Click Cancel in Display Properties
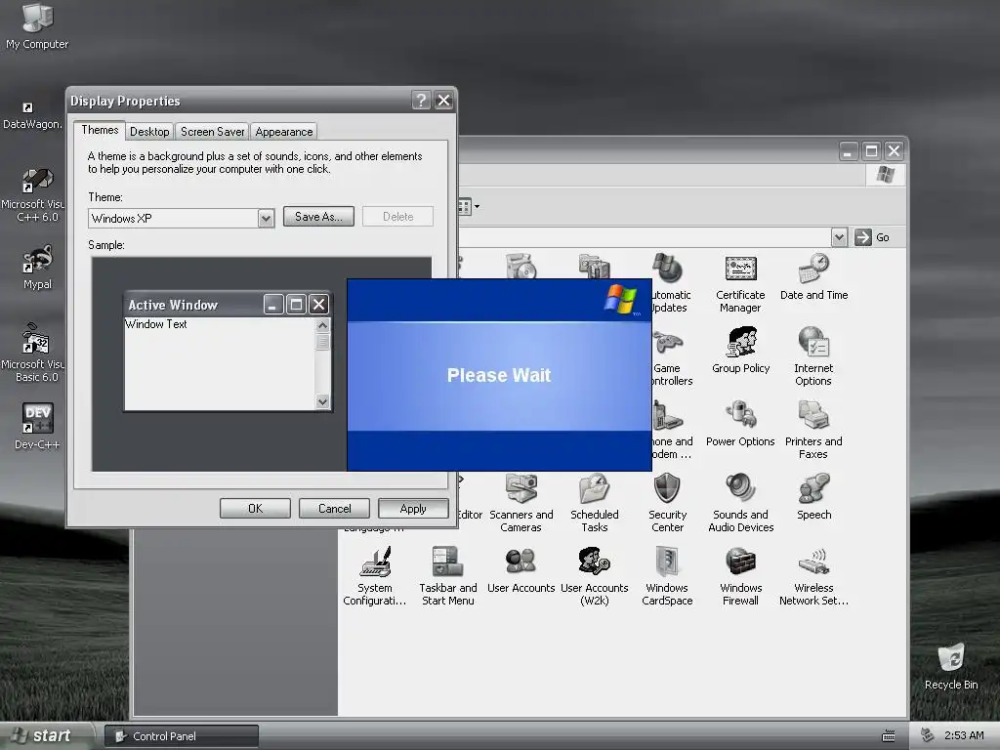 (334, 508)
